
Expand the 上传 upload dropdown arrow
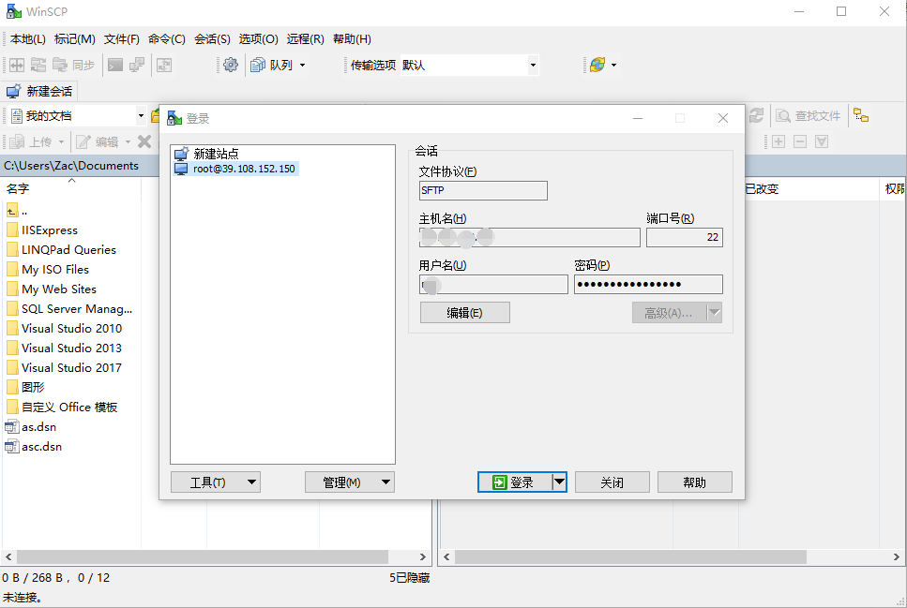click(61, 141)
